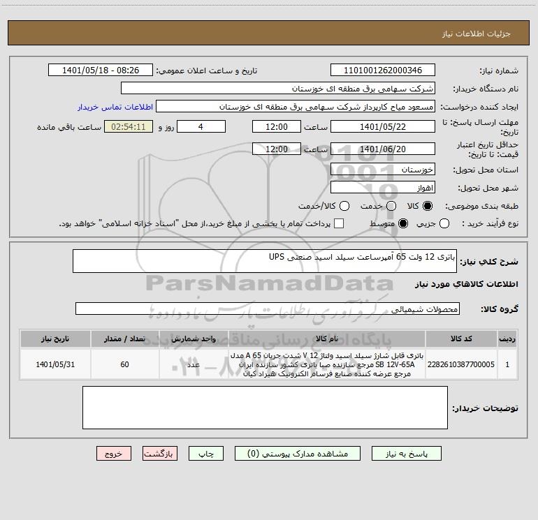This screenshot has width=538, height=520.
Task: Click the واحد شمارش column header
Action: coord(194,339)
